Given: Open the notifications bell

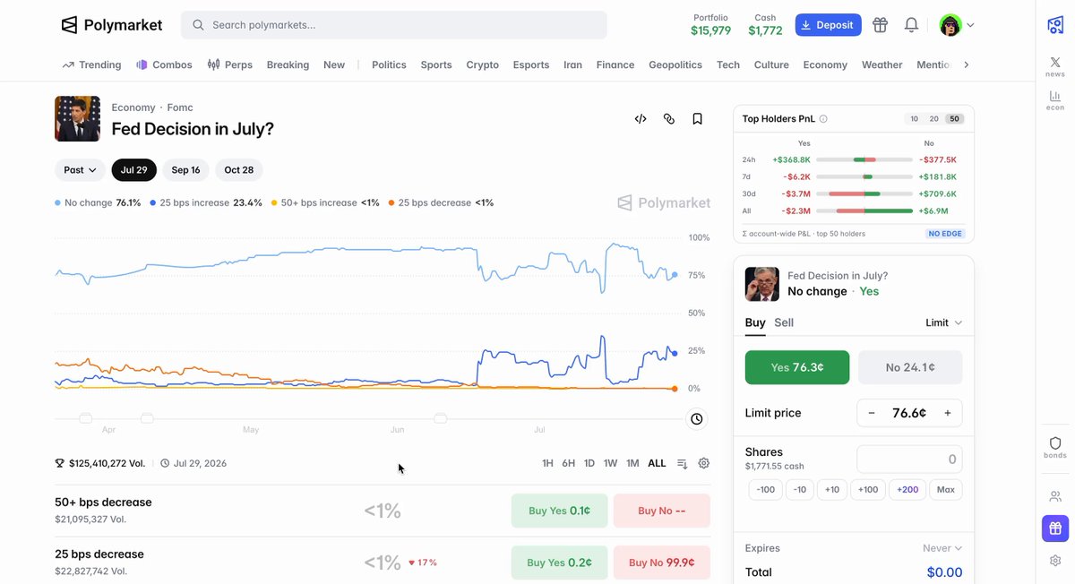Looking at the screenshot, I should pos(911,25).
